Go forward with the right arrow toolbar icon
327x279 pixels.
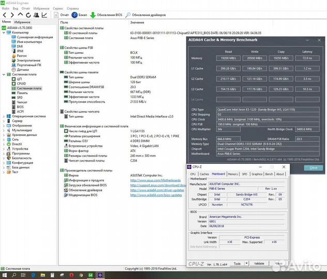coord(12,15)
